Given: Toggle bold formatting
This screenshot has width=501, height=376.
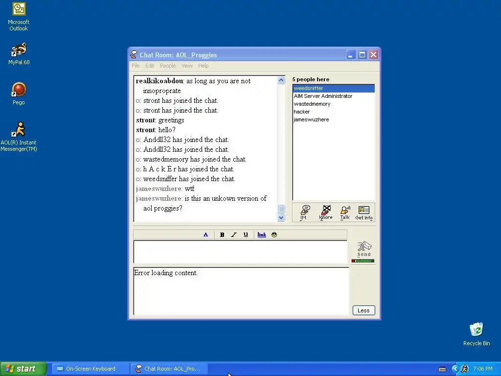Looking at the screenshot, I should pyautogui.click(x=222, y=235).
